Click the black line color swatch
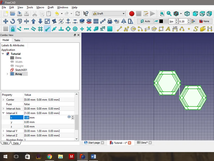214x161 pixels. (x=161, y=21)
